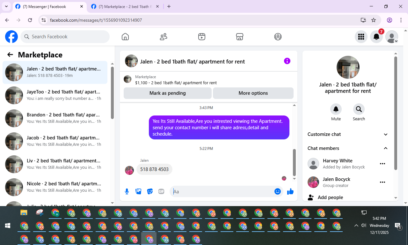Focus the Search Facebook field
Viewport: 408px width, 245px height.
65,37
